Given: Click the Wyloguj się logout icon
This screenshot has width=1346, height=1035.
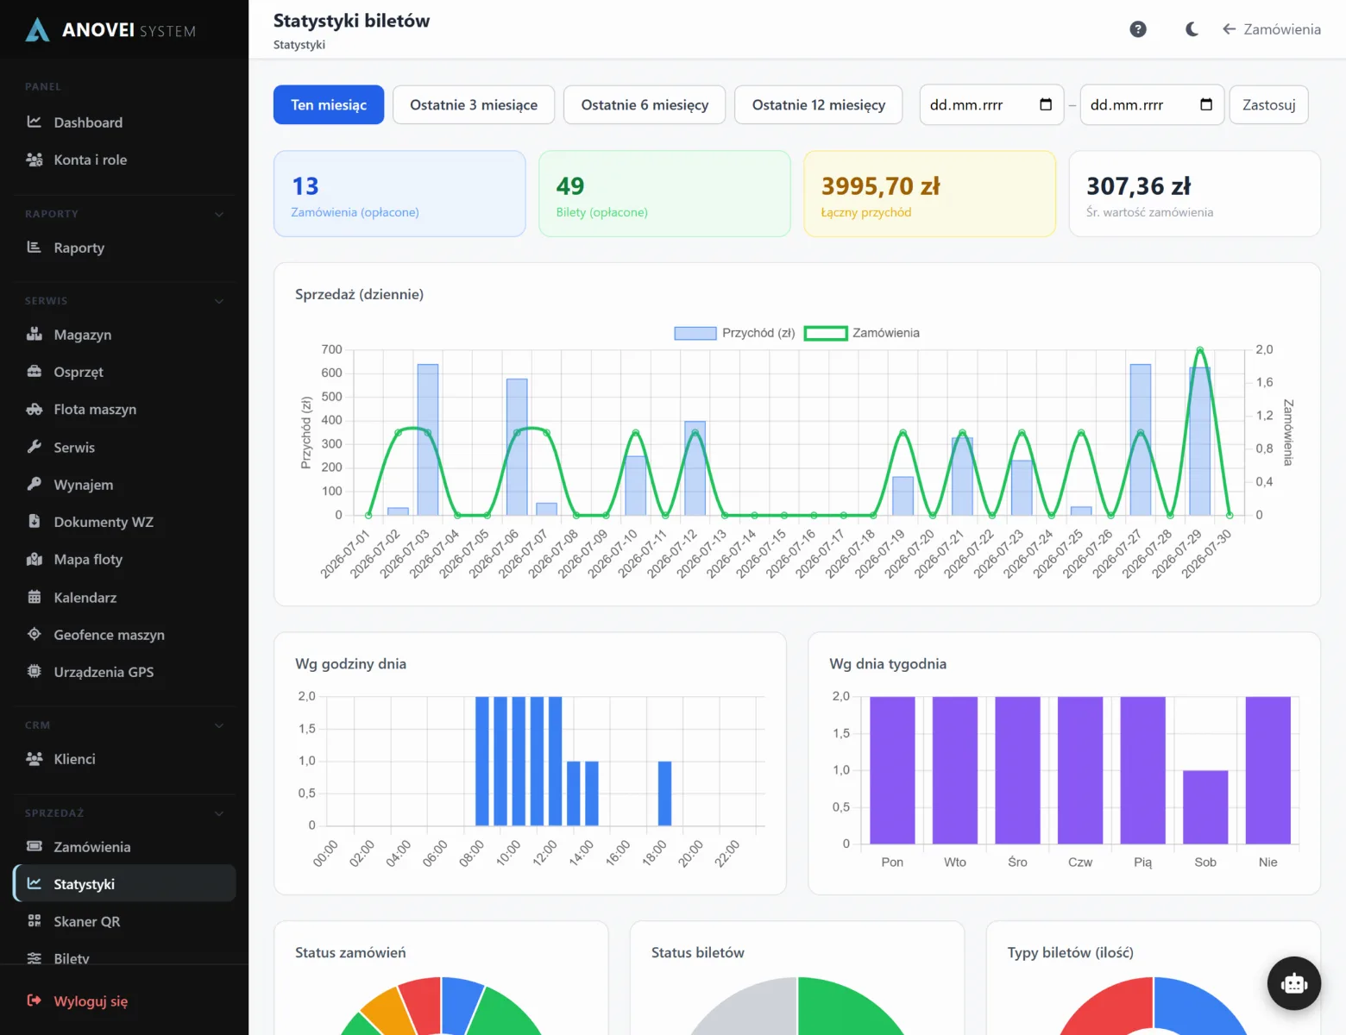Looking at the screenshot, I should [x=35, y=1000].
